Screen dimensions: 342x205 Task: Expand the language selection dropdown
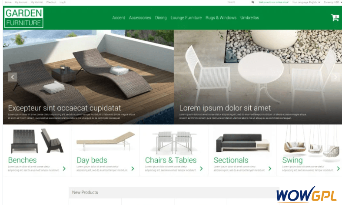[306, 2]
